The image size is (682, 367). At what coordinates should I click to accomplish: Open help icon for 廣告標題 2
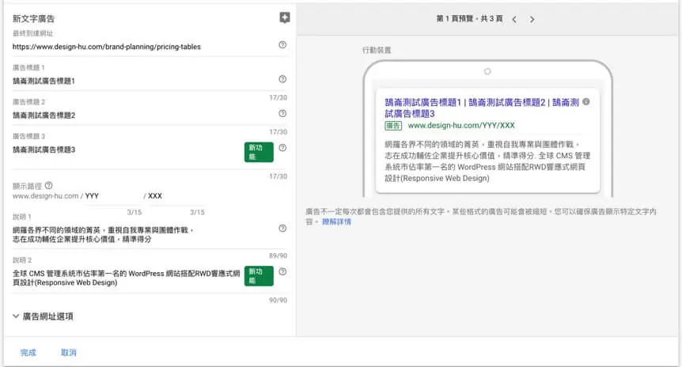click(282, 113)
